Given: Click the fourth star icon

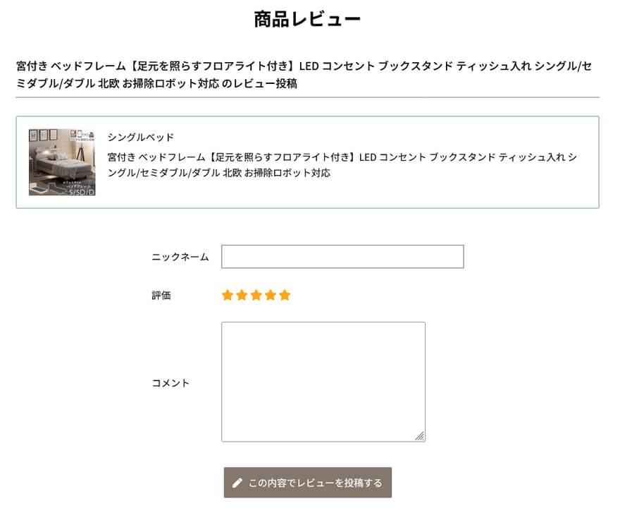Looking at the screenshot, I should click(270, 295).
